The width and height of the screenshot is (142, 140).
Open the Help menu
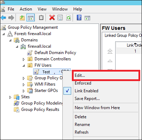pyautogui.click(x=78, y=9)
